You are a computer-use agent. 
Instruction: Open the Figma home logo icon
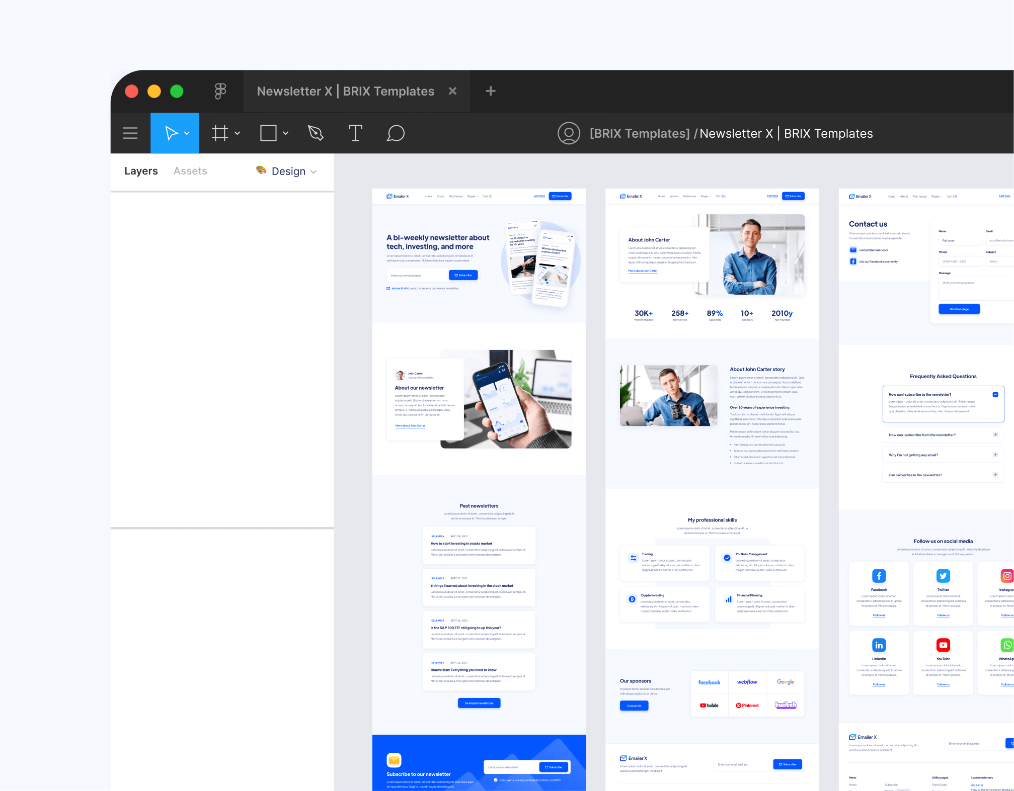pyautogui.click(x=220, y=91)
